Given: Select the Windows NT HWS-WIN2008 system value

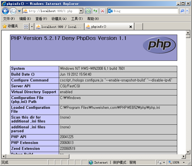Looking at the screenshot, I should (x=92, y=69).
